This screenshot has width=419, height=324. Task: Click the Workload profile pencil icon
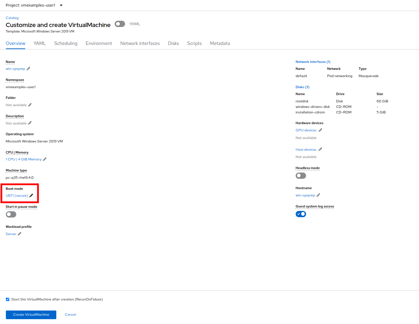coord(20,234)
